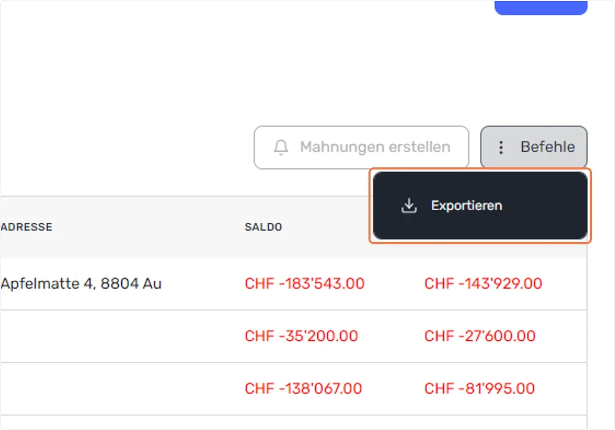
Task: Open the Befehle commands dropdown
Action: click(534, 147)
